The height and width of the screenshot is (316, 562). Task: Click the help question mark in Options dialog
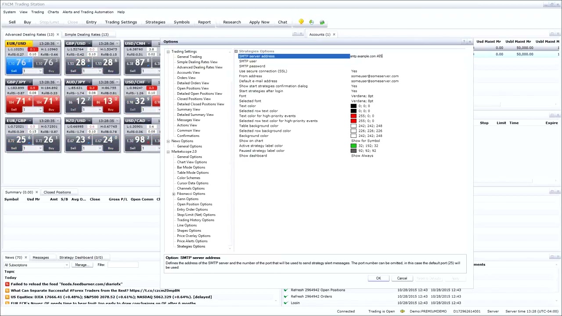(x=464, y=42)
